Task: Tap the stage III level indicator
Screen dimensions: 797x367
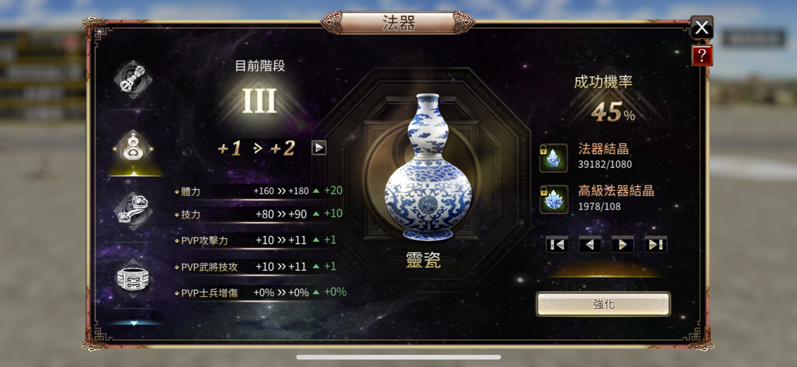Action: click(259, 101)
